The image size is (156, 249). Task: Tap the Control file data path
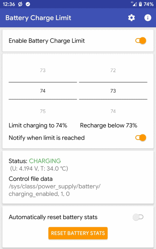55,190
